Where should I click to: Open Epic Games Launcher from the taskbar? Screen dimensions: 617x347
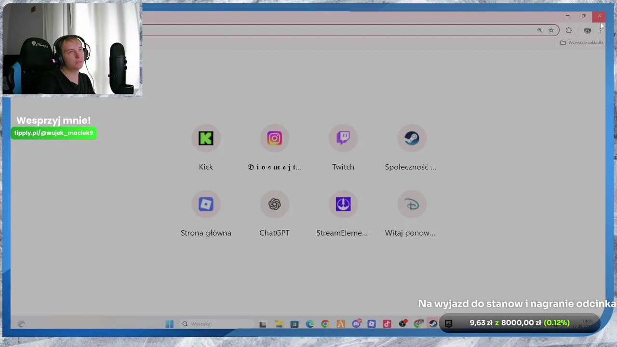point(448,324)
